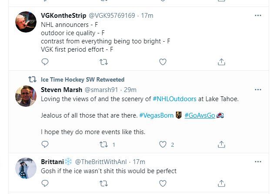Open Ice Time Hockey SW Retweeted link

click(82, 79)
